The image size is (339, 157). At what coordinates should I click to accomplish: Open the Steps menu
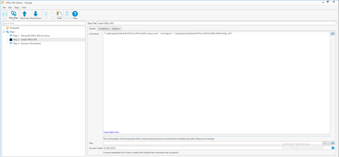coord(17,8)
